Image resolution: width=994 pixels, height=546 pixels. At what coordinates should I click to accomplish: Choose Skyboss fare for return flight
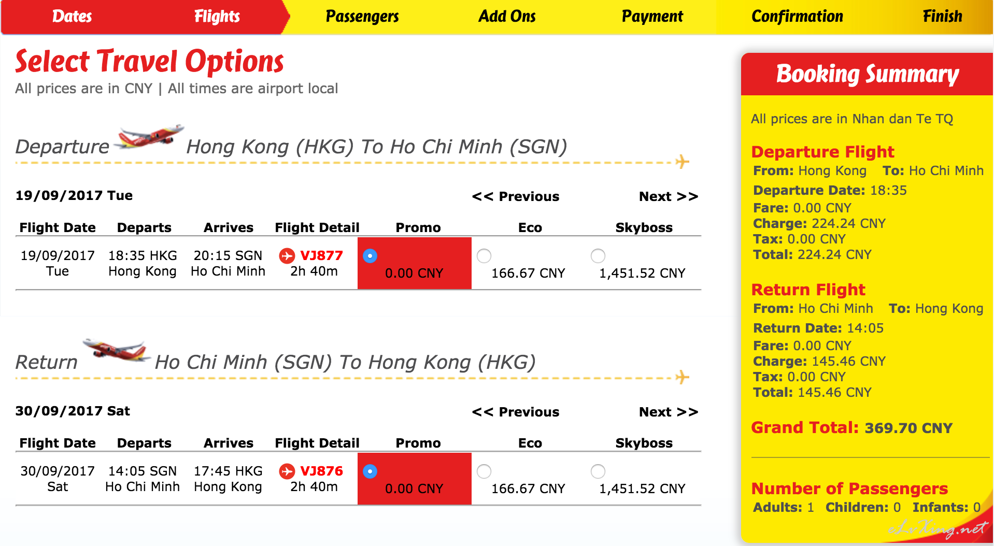click(x=598, y=471)
